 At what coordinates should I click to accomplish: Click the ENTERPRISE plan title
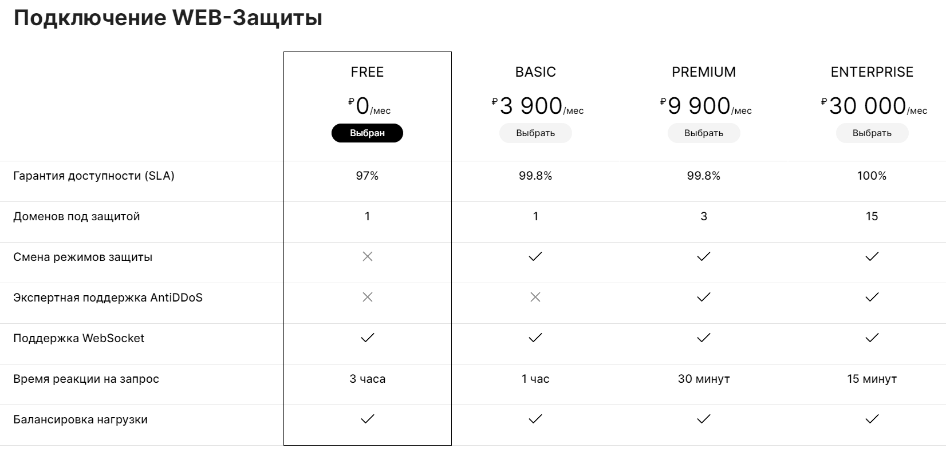click(x=872, y=72)
